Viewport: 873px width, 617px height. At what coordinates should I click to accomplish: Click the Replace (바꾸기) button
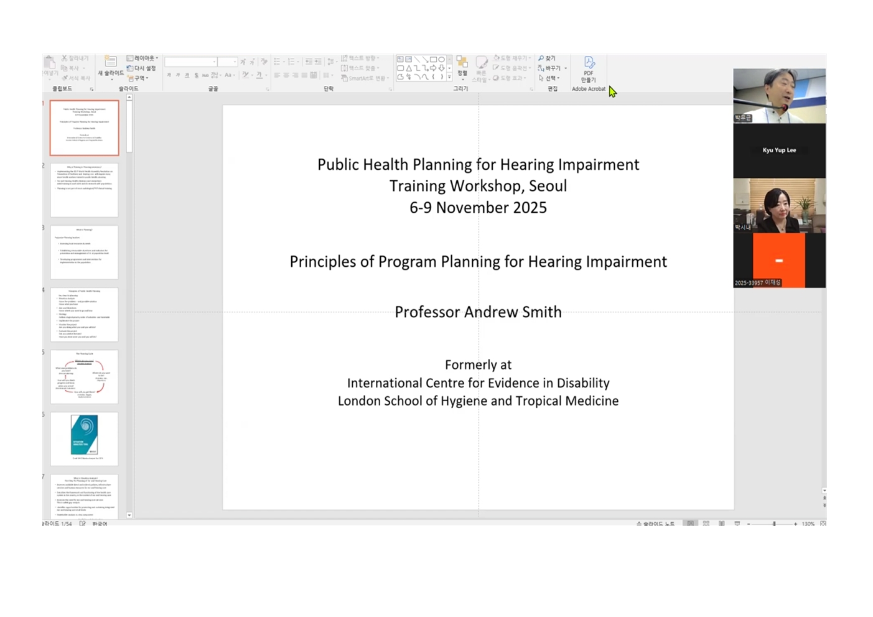click(549, 68)
